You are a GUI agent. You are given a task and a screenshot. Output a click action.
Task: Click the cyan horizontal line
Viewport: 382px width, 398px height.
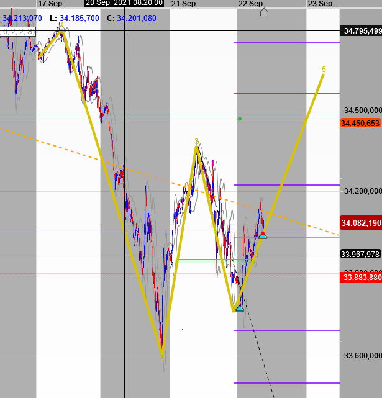[286, 237]
